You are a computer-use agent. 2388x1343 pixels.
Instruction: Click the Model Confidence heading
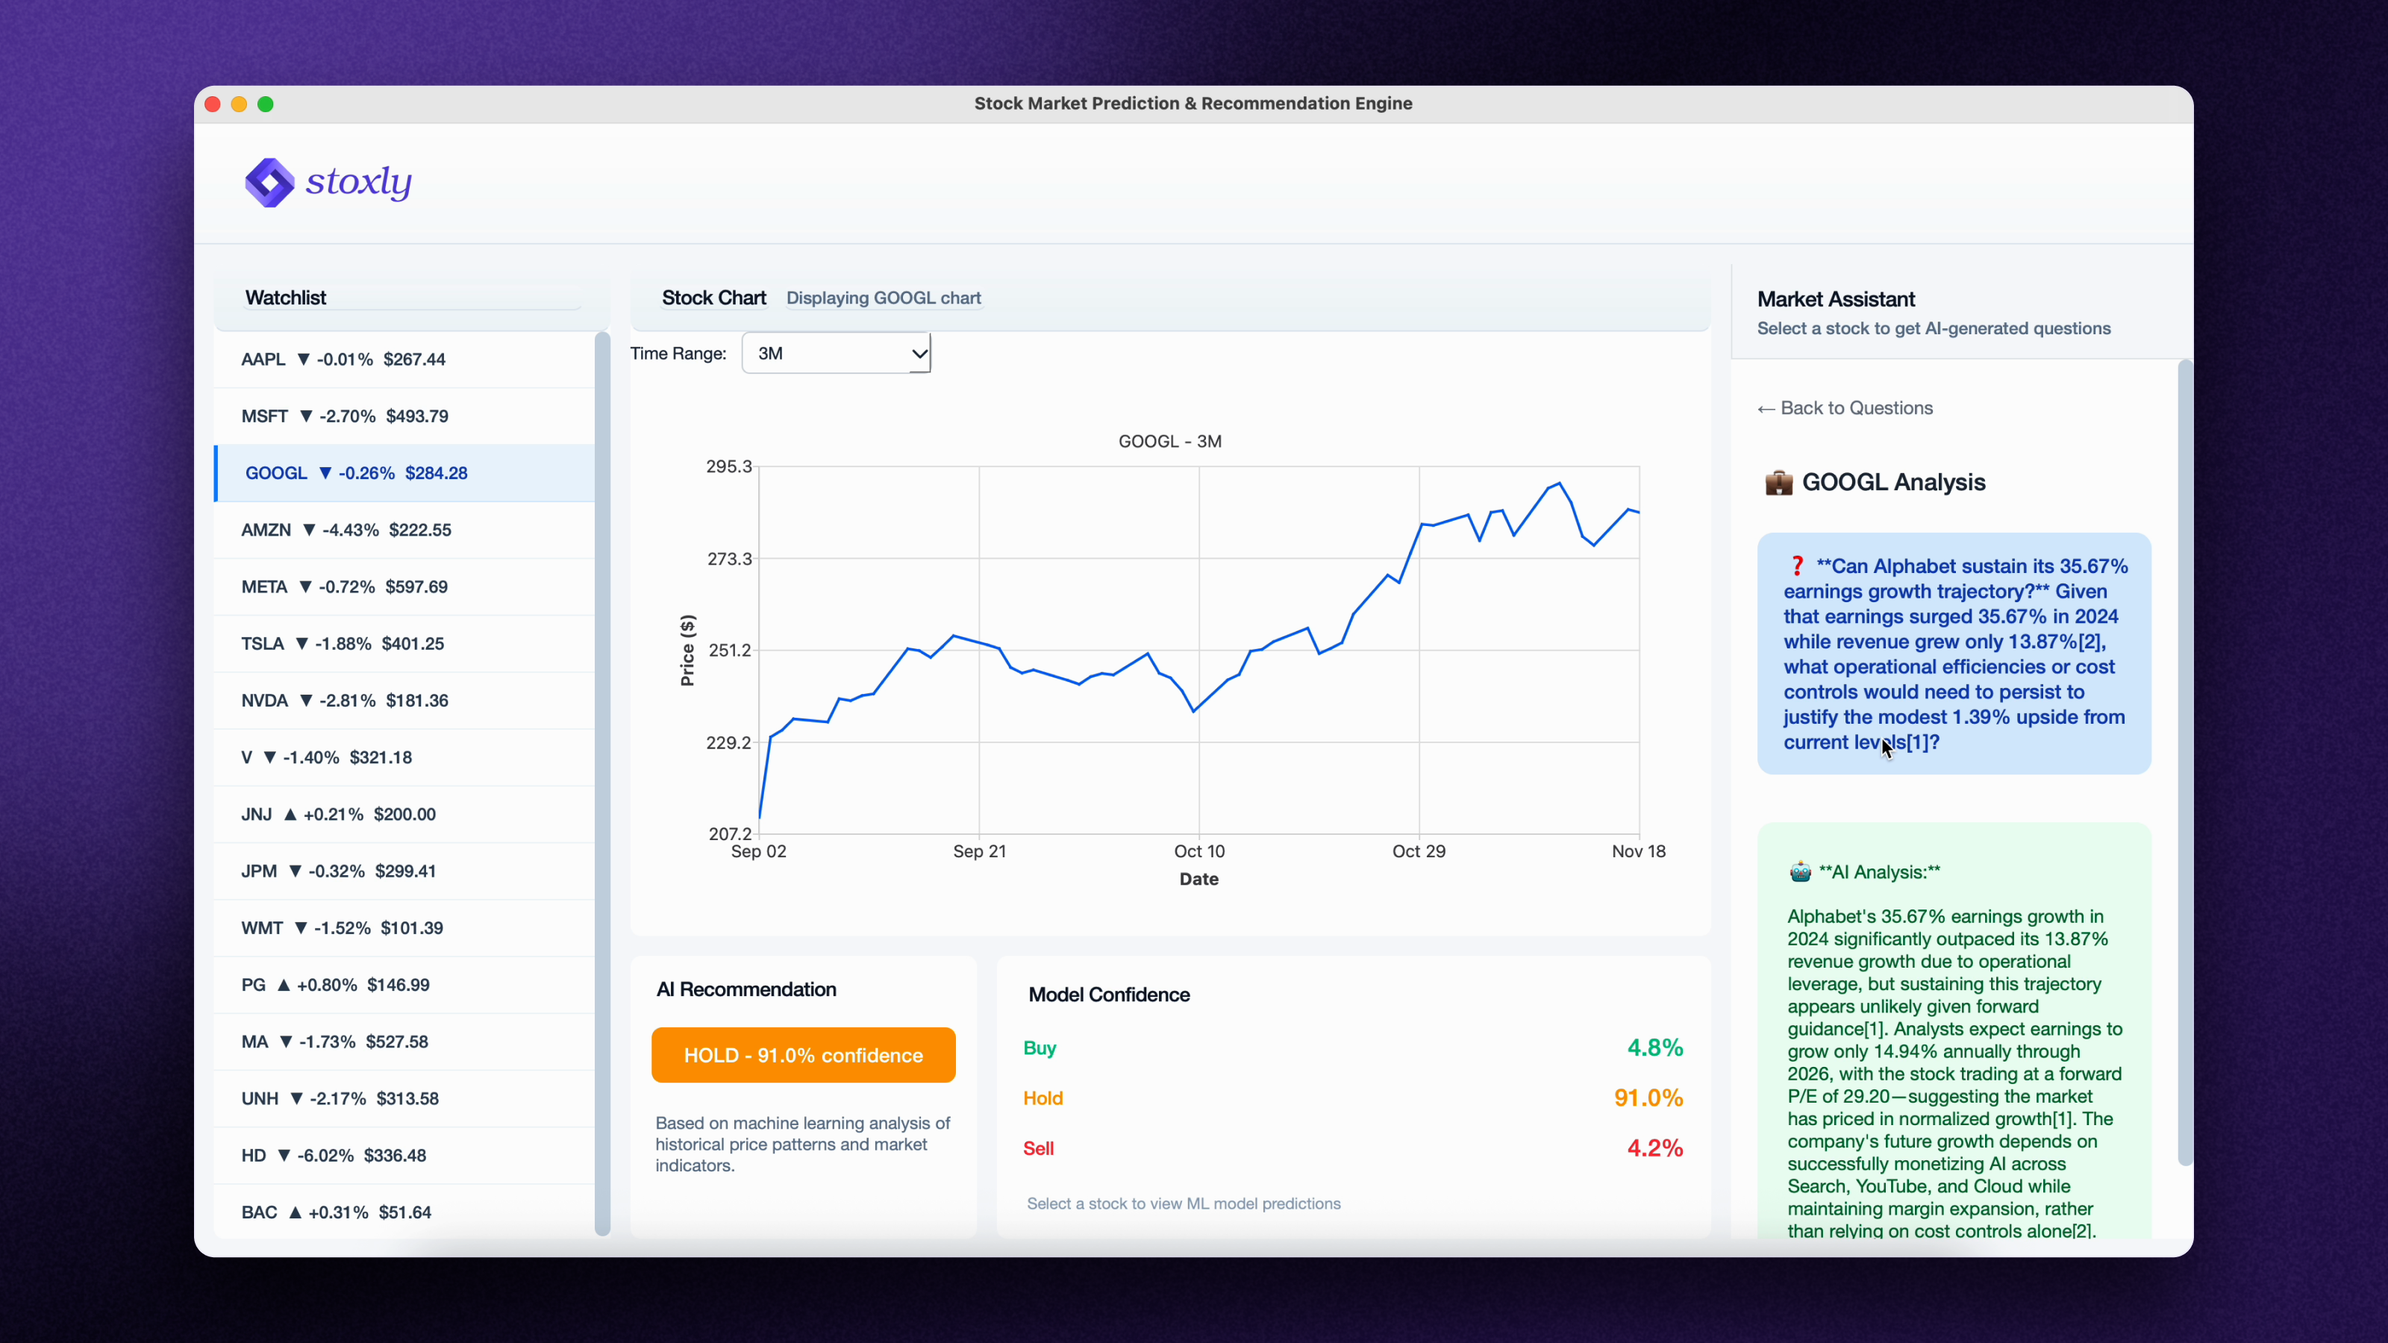pyautogui.click(x=1109, y=995)
